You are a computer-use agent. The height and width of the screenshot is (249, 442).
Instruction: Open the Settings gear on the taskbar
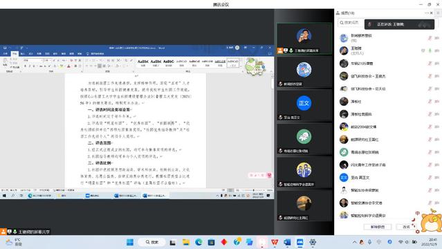[x=313, y=242]
